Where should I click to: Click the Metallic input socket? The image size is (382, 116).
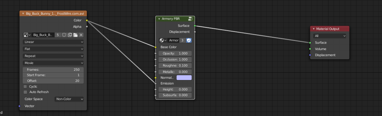(x=155, y=72)
